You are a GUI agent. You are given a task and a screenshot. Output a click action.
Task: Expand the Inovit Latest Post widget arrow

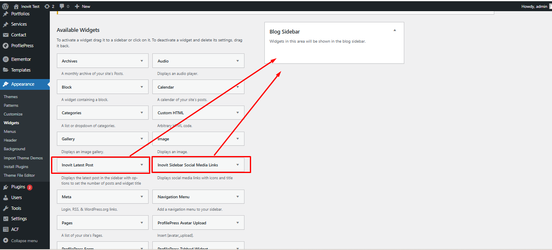tap(142, 165)
